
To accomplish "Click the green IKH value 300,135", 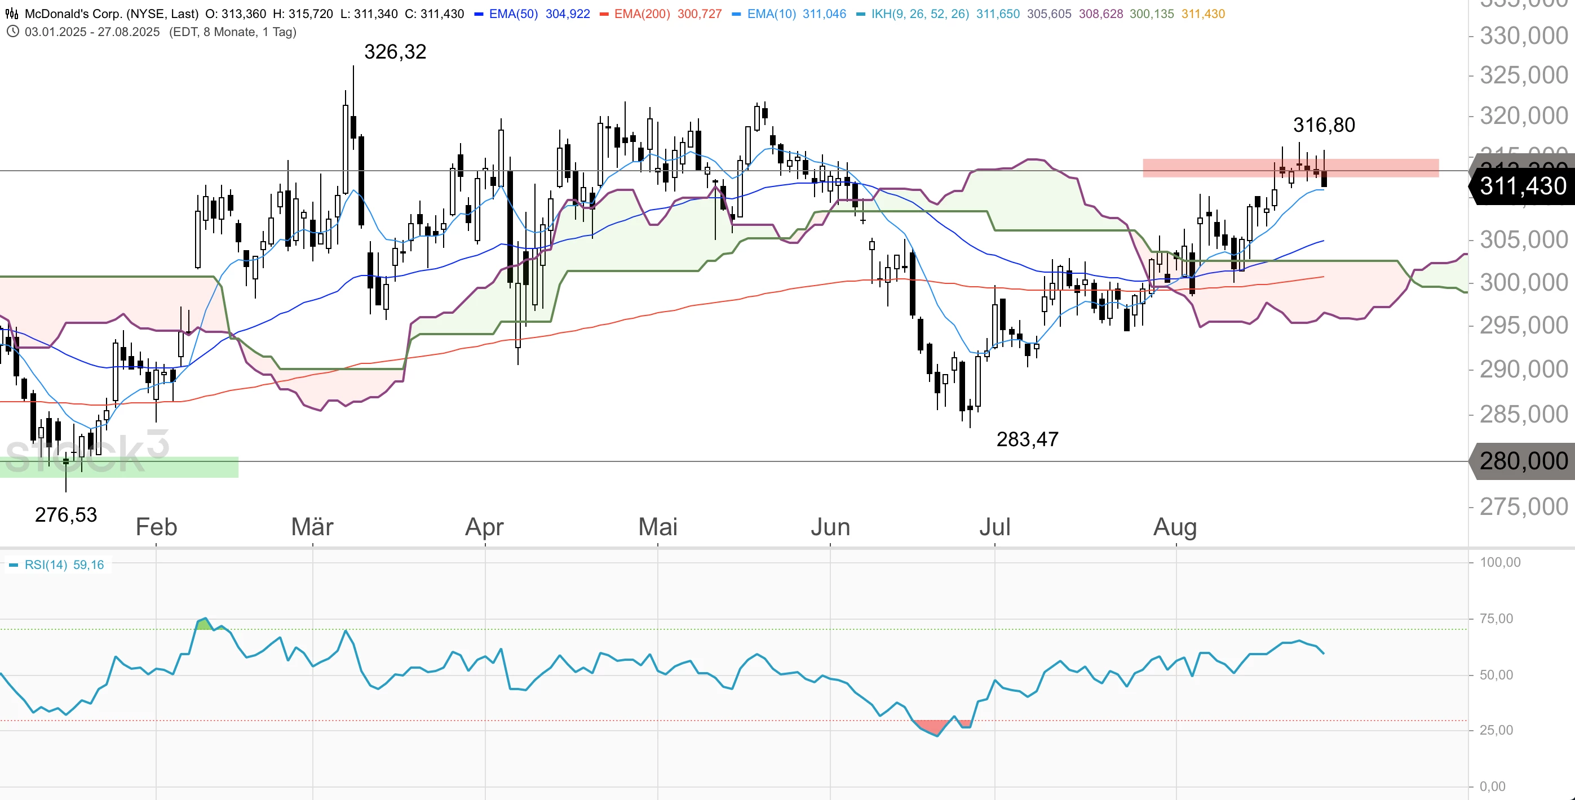I will point(1152,14).
